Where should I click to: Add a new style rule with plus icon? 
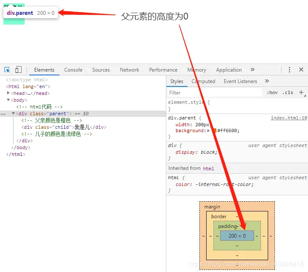301,92
